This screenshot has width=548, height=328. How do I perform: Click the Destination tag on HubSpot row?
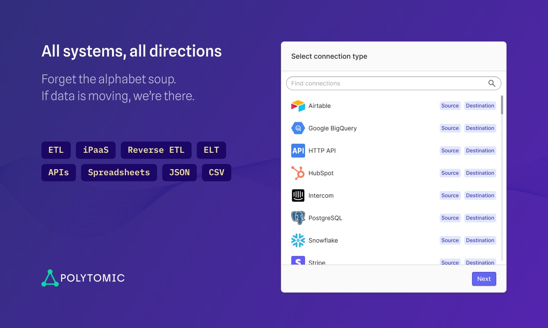coord(480,173)
